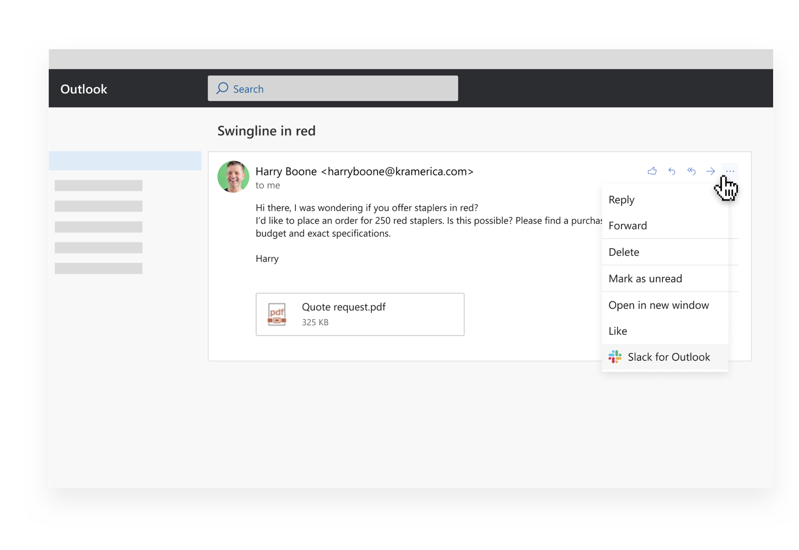The width and height of the screenshot is (799, 550).
Task: Select Open in new window
Action: (x=665, y=305)
